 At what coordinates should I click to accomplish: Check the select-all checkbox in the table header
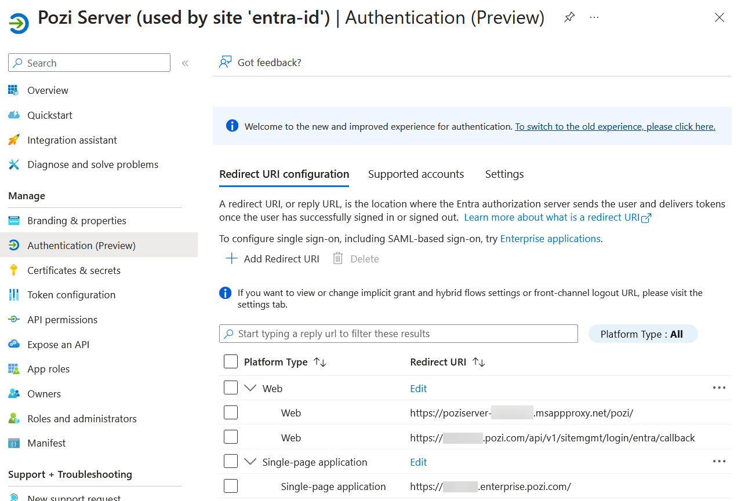[x=230, y=361]
